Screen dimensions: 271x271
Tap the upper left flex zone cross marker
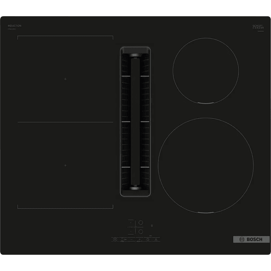click(65, 79)
